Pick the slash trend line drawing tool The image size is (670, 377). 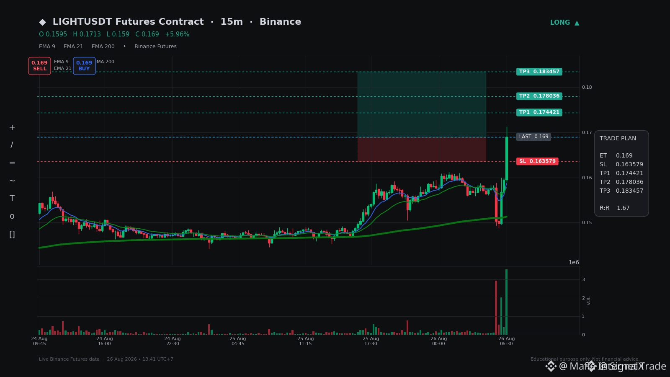tap(12, 145)
